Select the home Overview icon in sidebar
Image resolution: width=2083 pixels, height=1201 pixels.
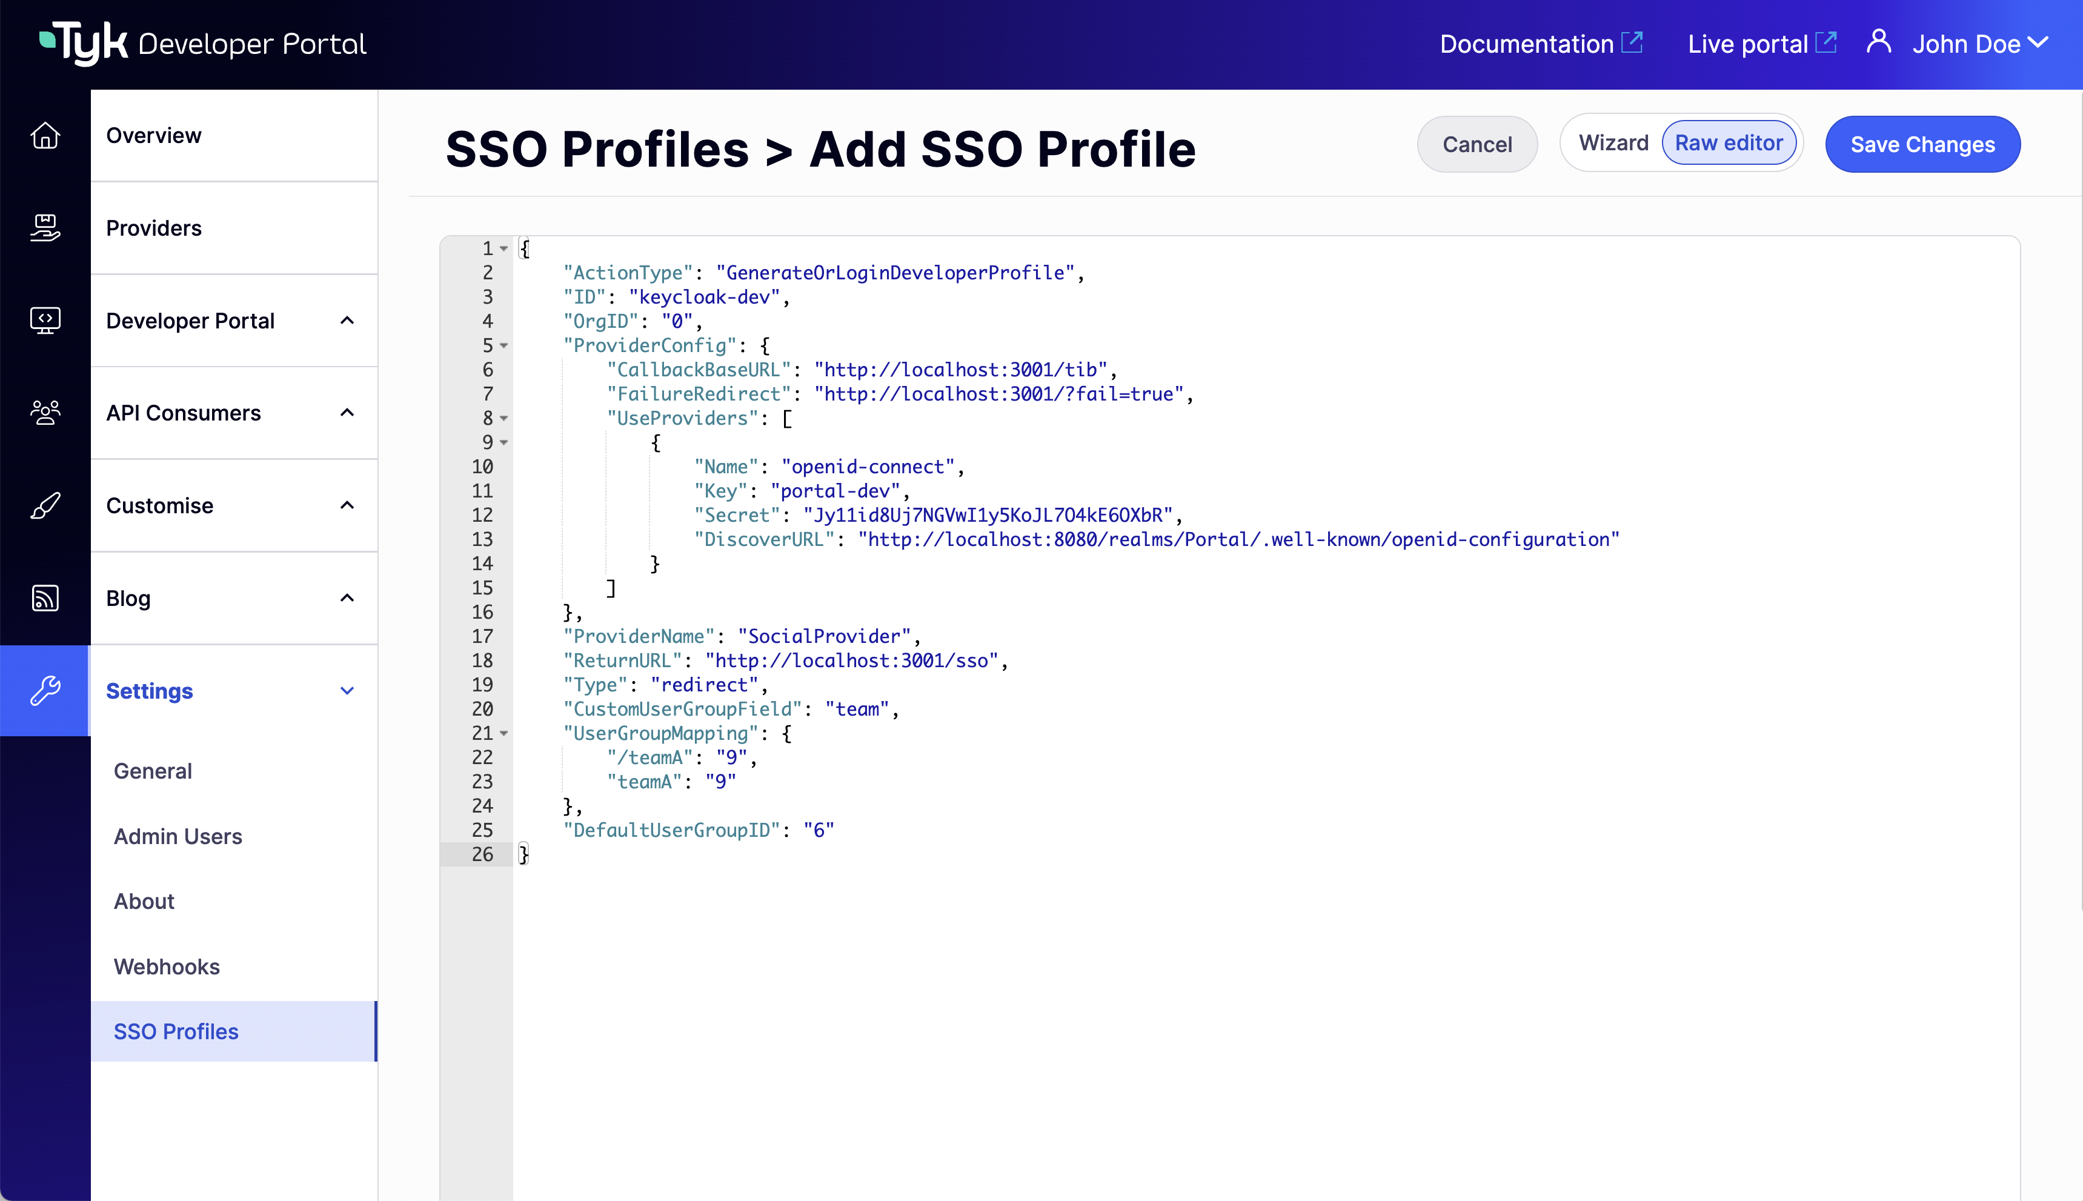[45, 135]
